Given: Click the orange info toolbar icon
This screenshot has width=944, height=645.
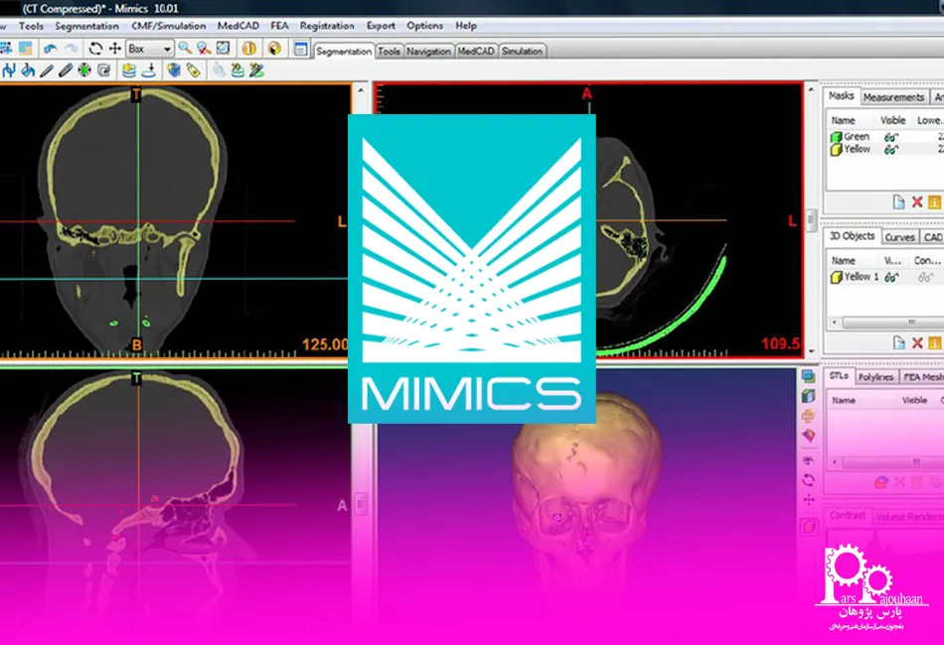Looking at the screenshot, I should tap(249, 48).
